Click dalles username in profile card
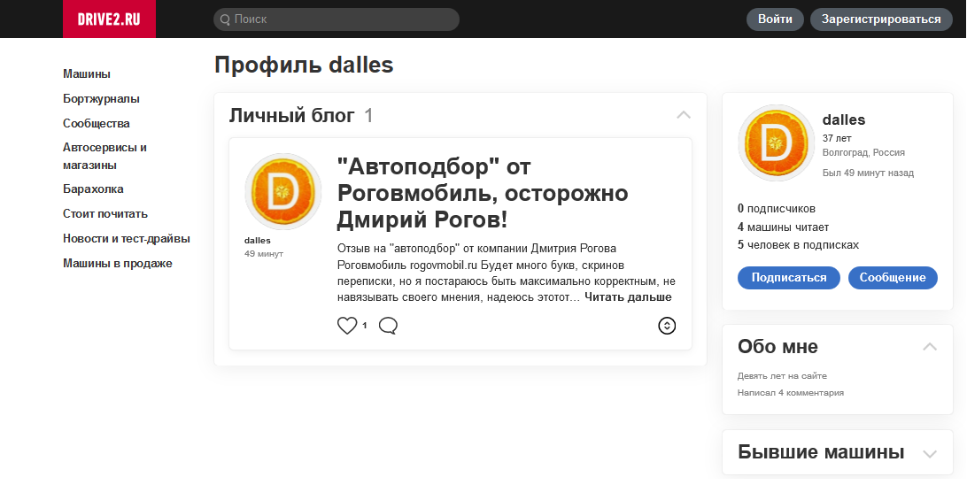Image resolution: width=967 pixels, height=485 pixels. click(844, 119)
